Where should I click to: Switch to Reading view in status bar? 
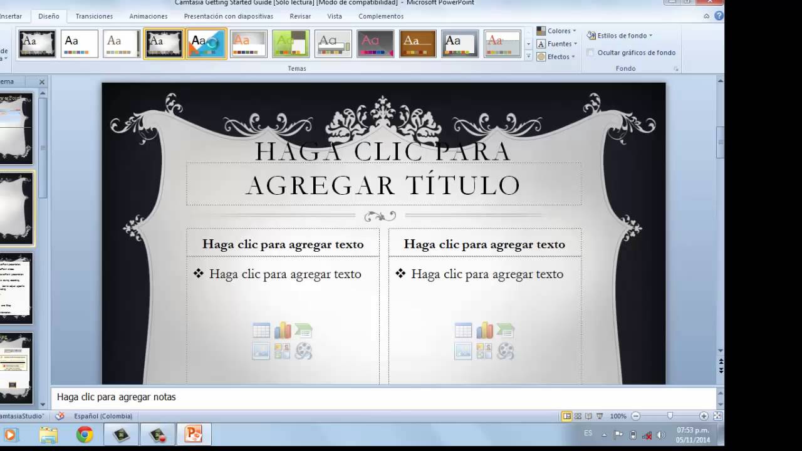point(588,416)
